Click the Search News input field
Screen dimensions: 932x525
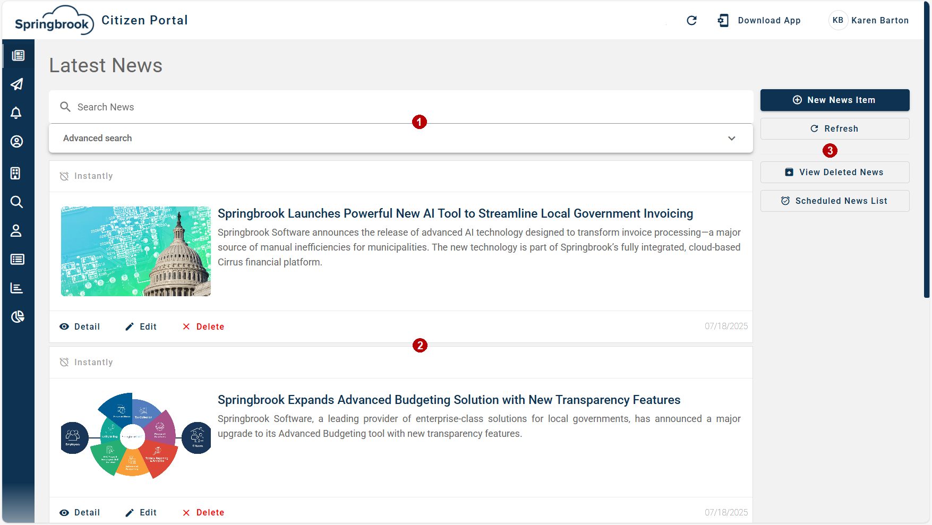pos(401,107)
